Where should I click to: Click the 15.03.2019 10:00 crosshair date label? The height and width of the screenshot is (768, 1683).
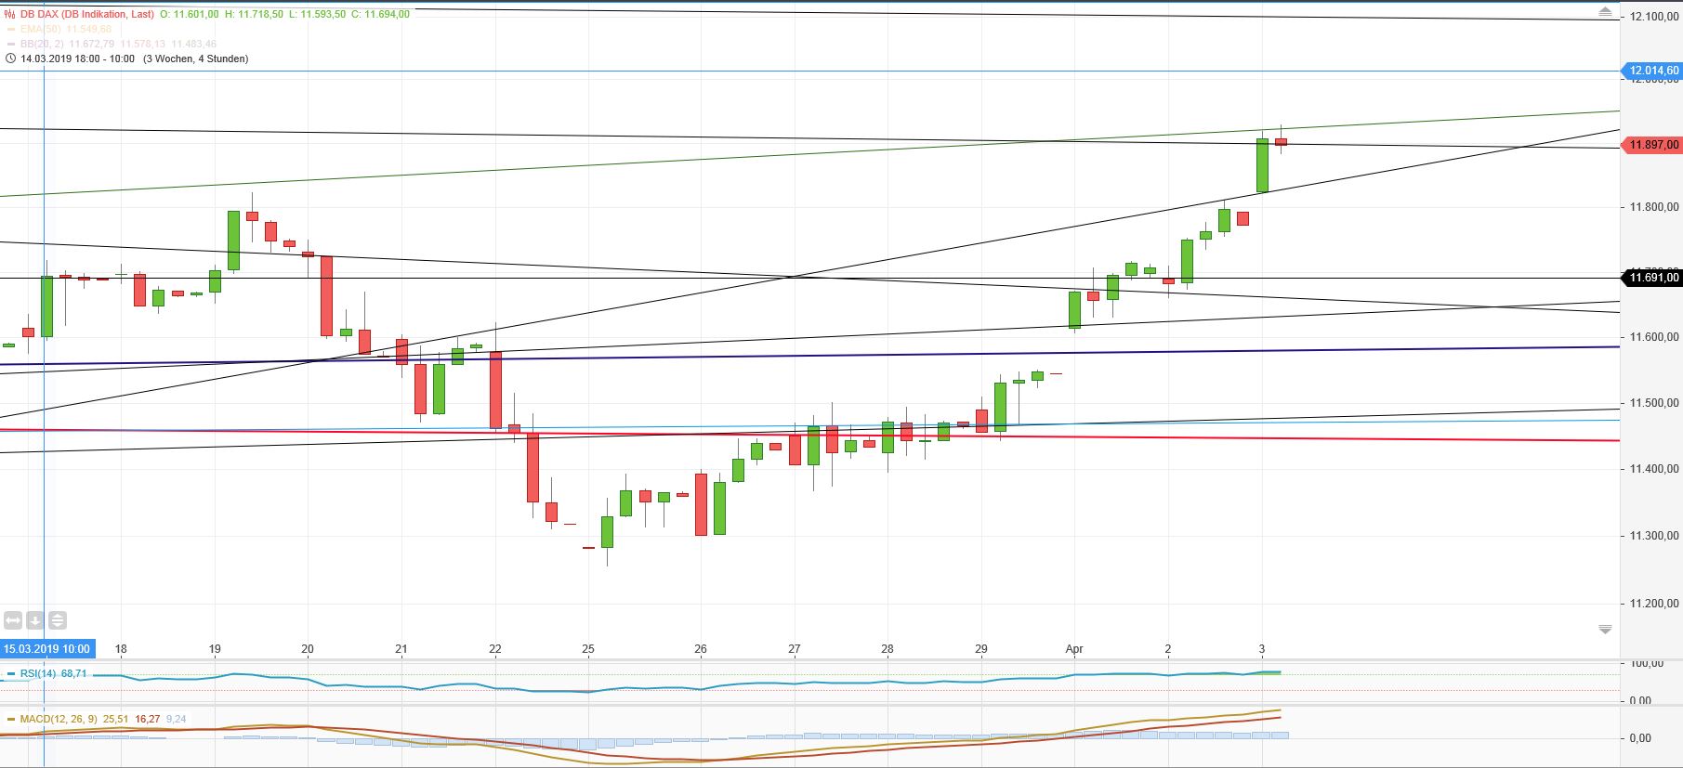pos(46,649)
